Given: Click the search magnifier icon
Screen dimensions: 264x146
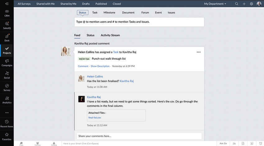Looking at the screenshot, I should tap(237, 4).
